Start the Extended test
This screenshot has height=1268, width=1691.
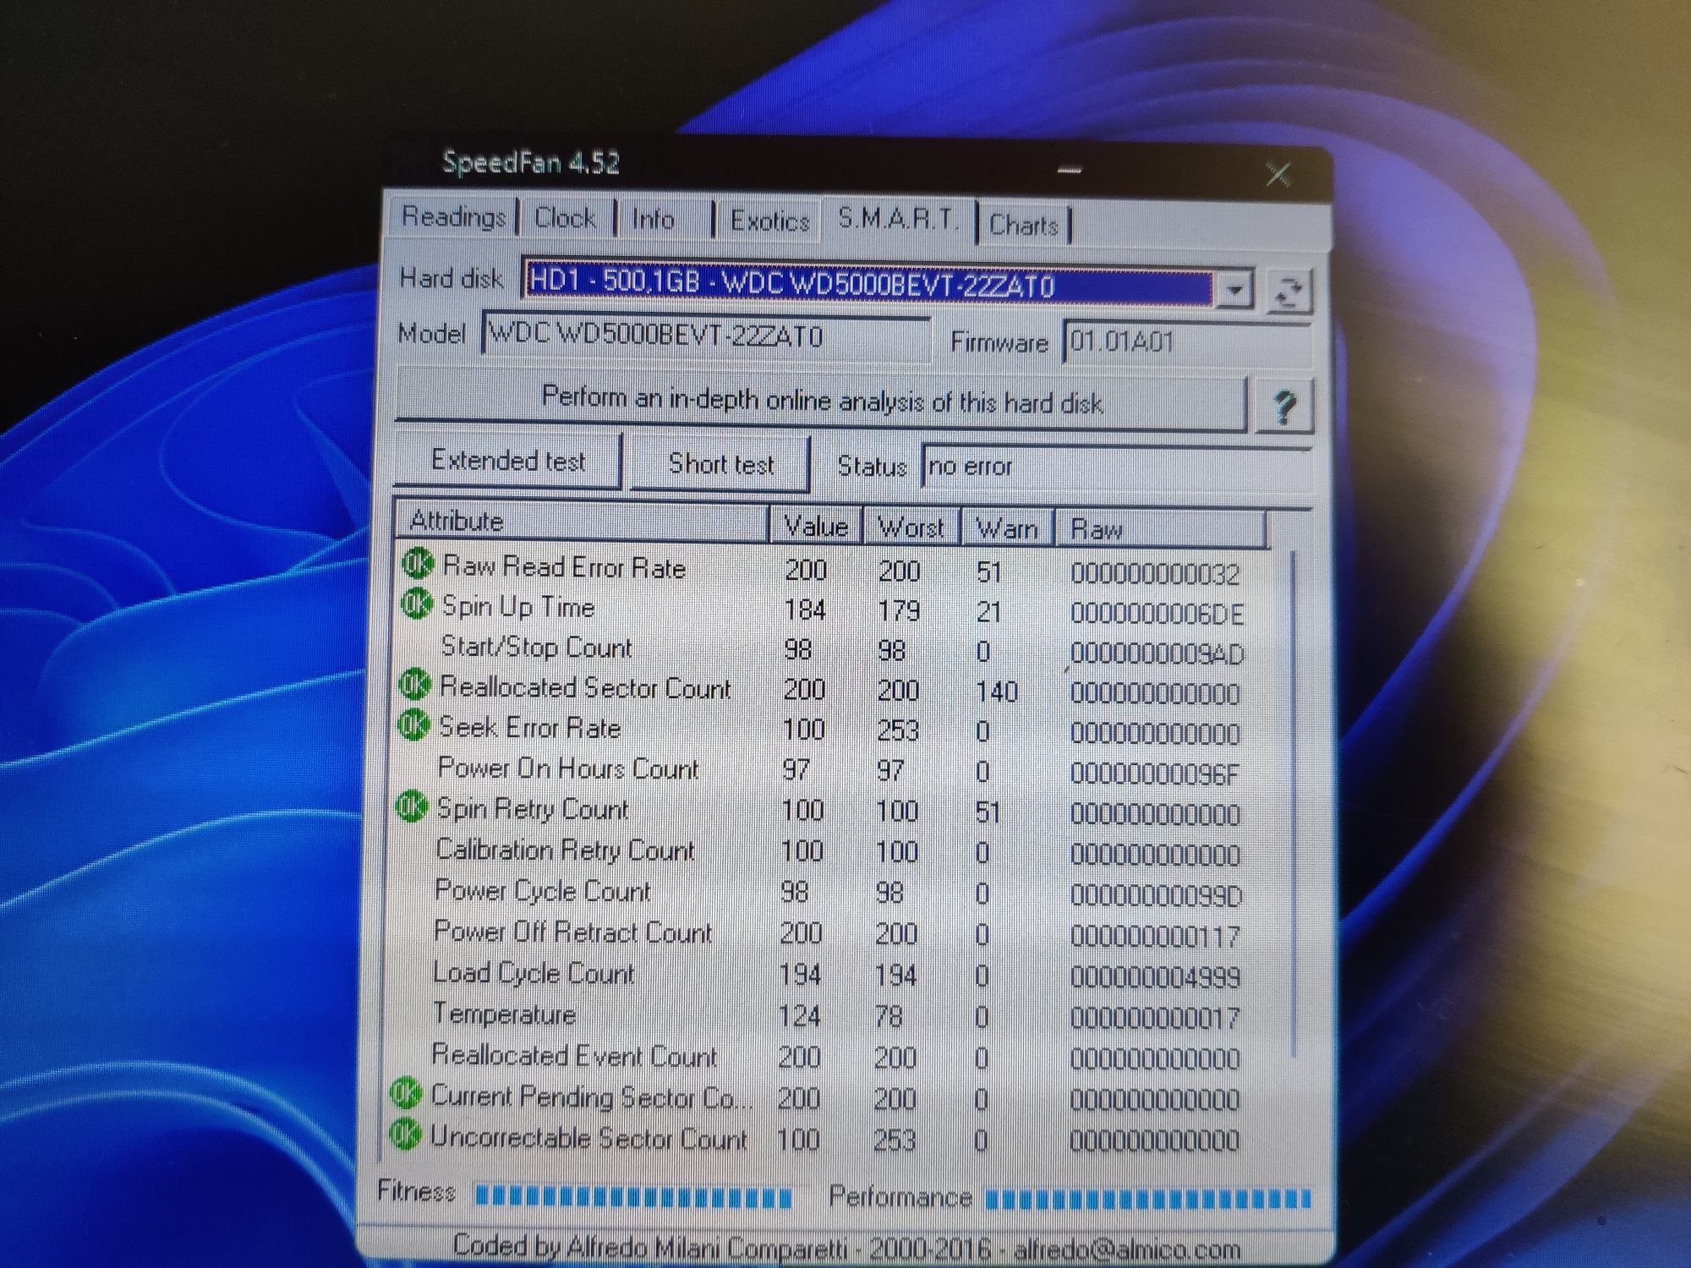coord(508,462)
